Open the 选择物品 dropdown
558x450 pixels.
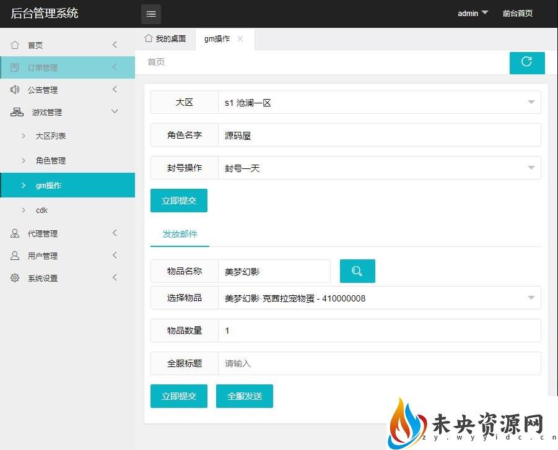click(x=379, y=298)
